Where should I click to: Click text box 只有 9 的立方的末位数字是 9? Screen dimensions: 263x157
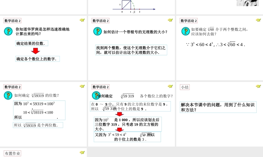pyautogui.click(x=130, y=106)
